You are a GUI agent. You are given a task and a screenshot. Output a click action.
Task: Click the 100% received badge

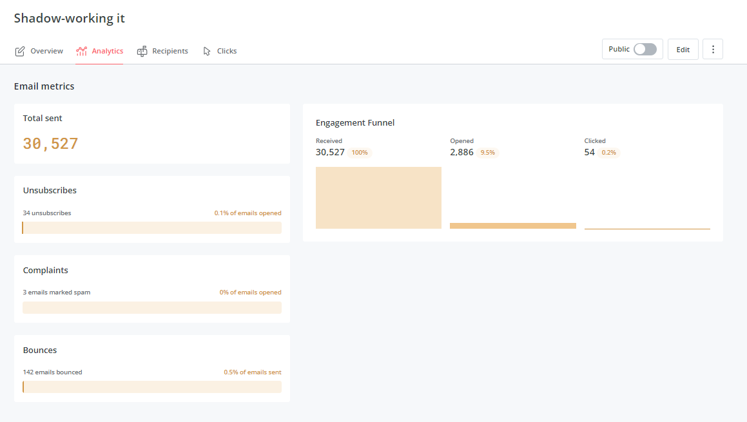(x=359, y=152)
